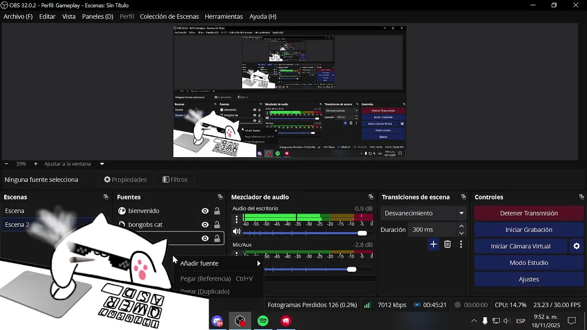
Task: Click Detener Transmisión button
Action: tap(529, 213)
